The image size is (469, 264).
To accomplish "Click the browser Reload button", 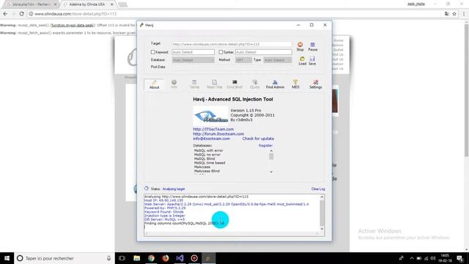I will (21, 14).
